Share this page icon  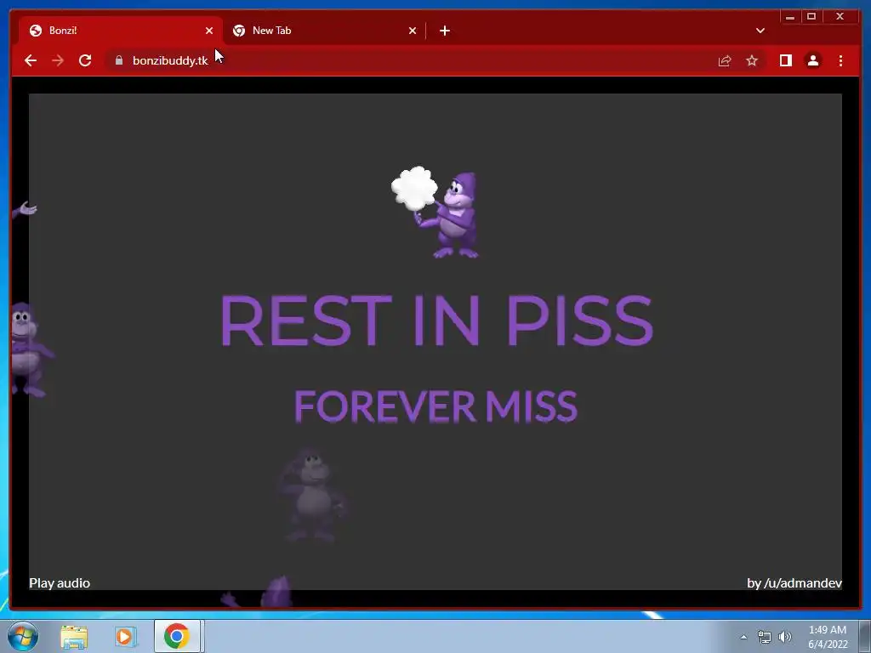tap(725, 60)
